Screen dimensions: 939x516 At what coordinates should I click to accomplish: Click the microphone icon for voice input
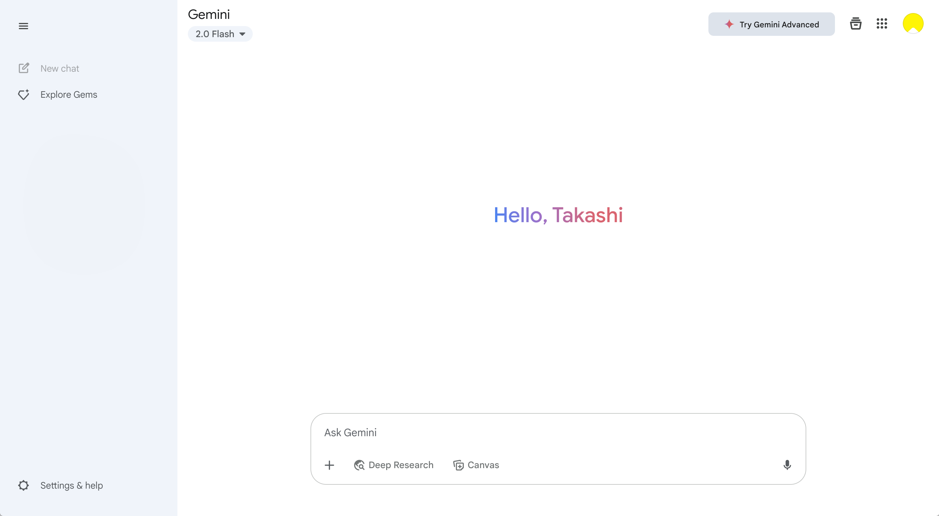[x=787, y=465]
